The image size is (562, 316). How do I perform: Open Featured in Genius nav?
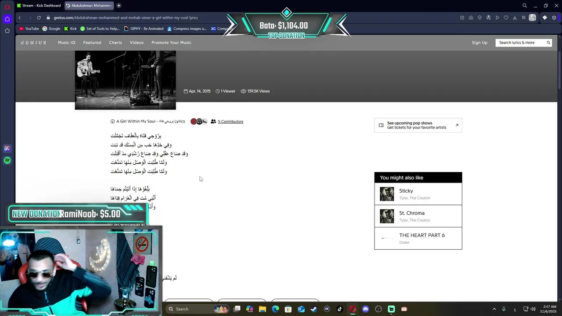click(92, 43)
